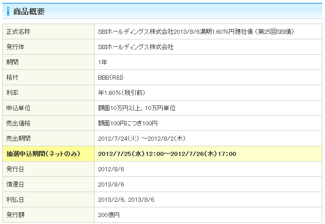Click the issuer value SBIホールディングス株式会社
This screenshot has height=224, width=325.
click(136, 47)
